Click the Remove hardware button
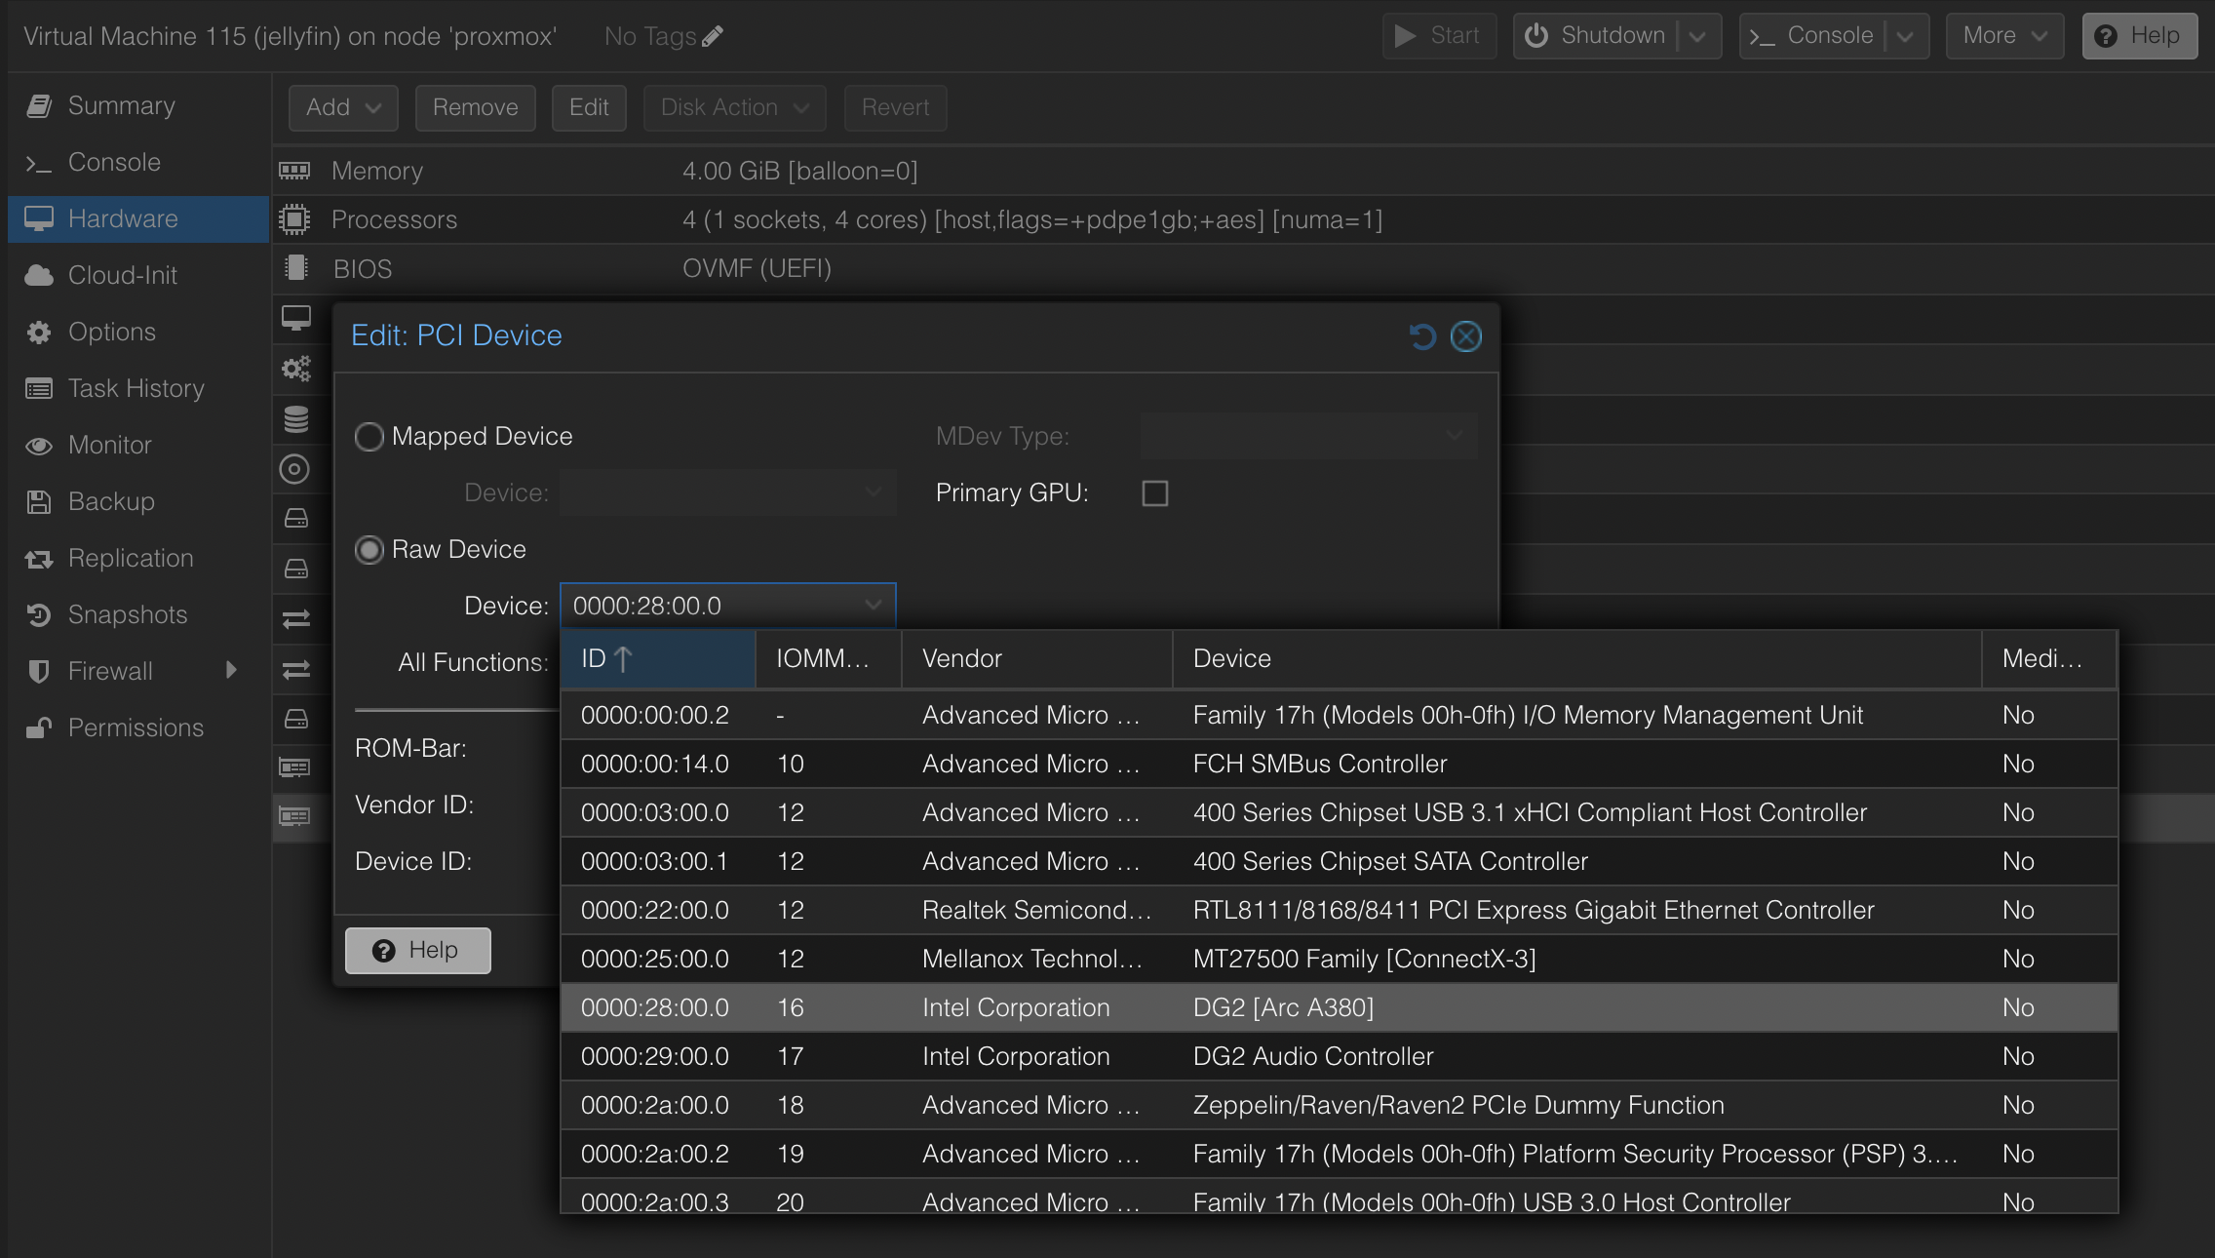Screen dimensions: 2215x1258 476,107
